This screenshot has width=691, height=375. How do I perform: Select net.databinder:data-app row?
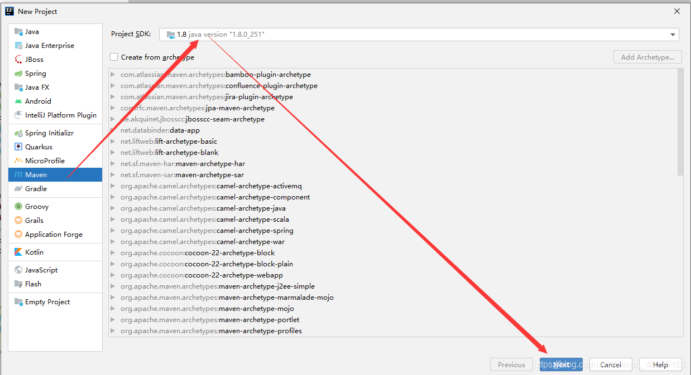[393, 130]
